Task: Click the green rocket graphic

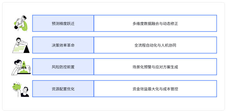Action: (24, 65)
